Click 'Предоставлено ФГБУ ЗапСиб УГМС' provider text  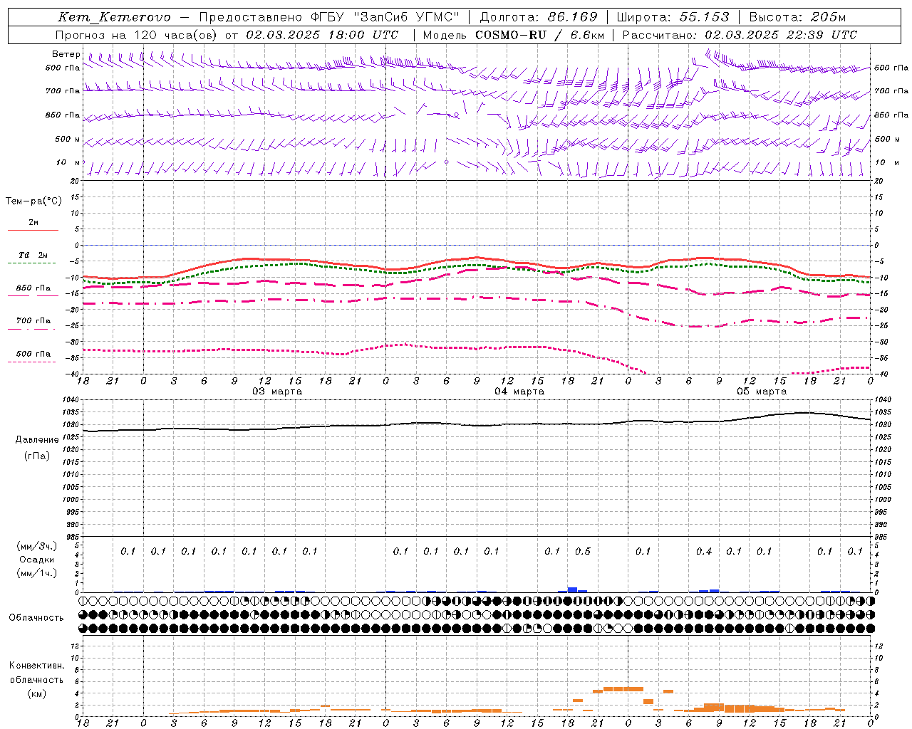tap(329, 17)
